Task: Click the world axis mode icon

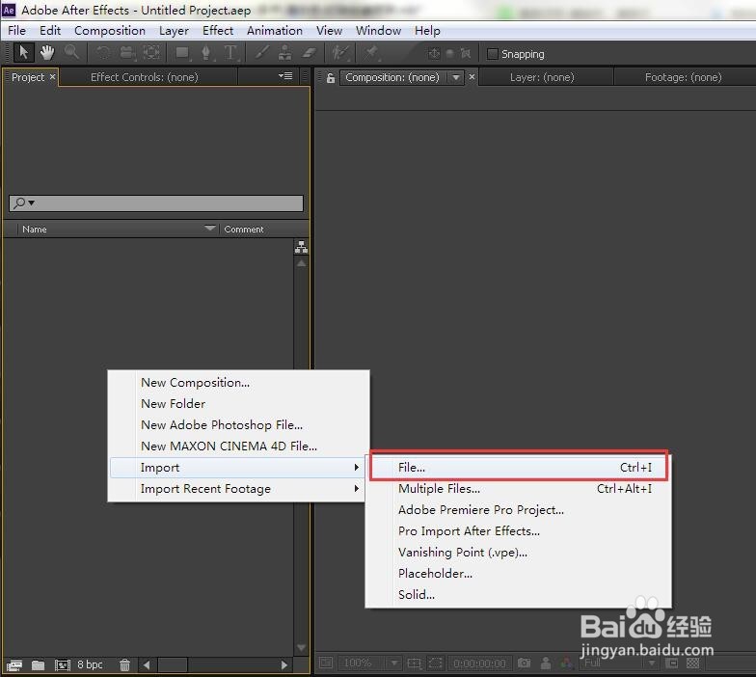Action: point(449,54)
